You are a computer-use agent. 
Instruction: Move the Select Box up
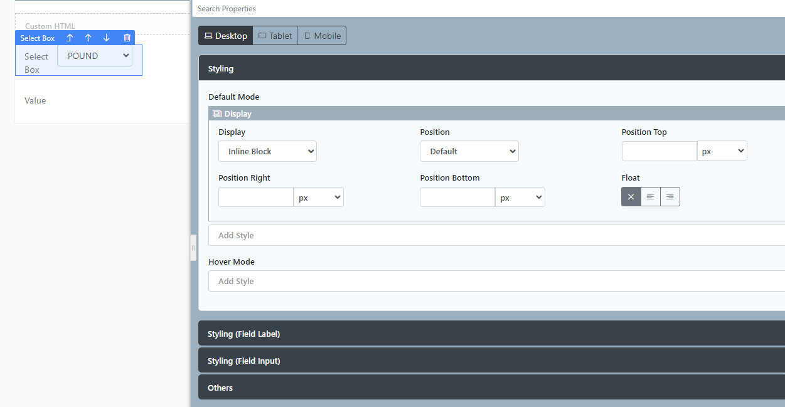pyautogui.click(x=88, y=38)
